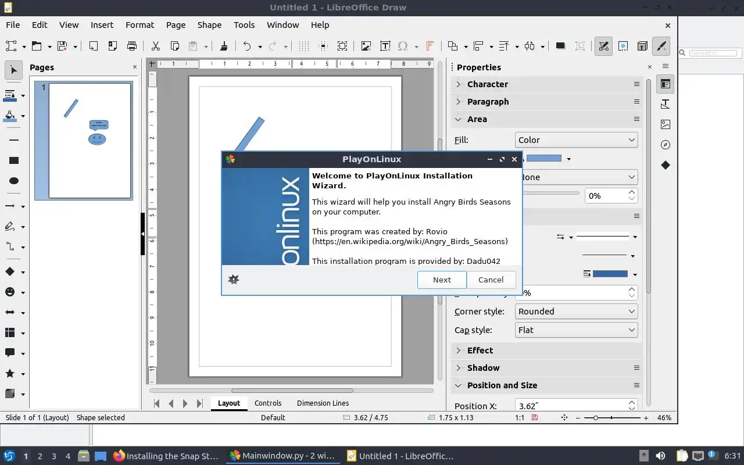This screenshot has height=465, width=744.
Task: Open the Corner style Rounded dropdown
Action: pos(576,312)
